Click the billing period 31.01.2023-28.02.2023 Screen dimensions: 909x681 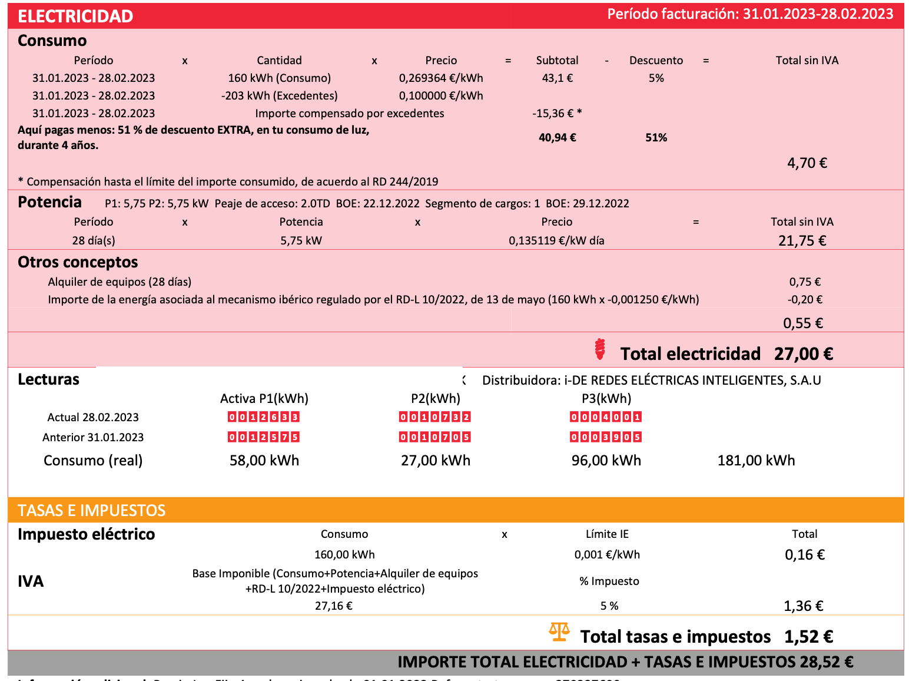(x=818, y=14)
